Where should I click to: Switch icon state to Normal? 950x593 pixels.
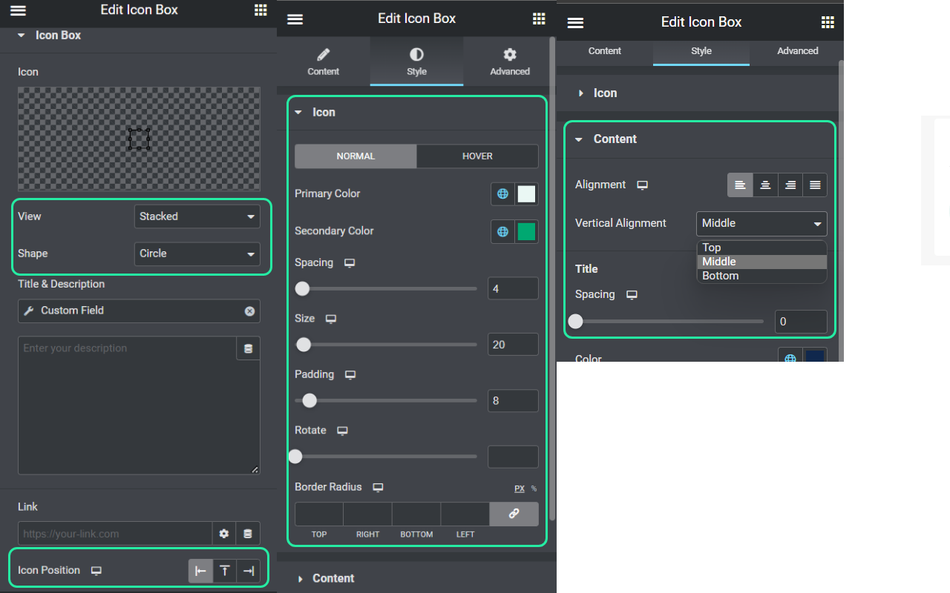tap(356, 156)
